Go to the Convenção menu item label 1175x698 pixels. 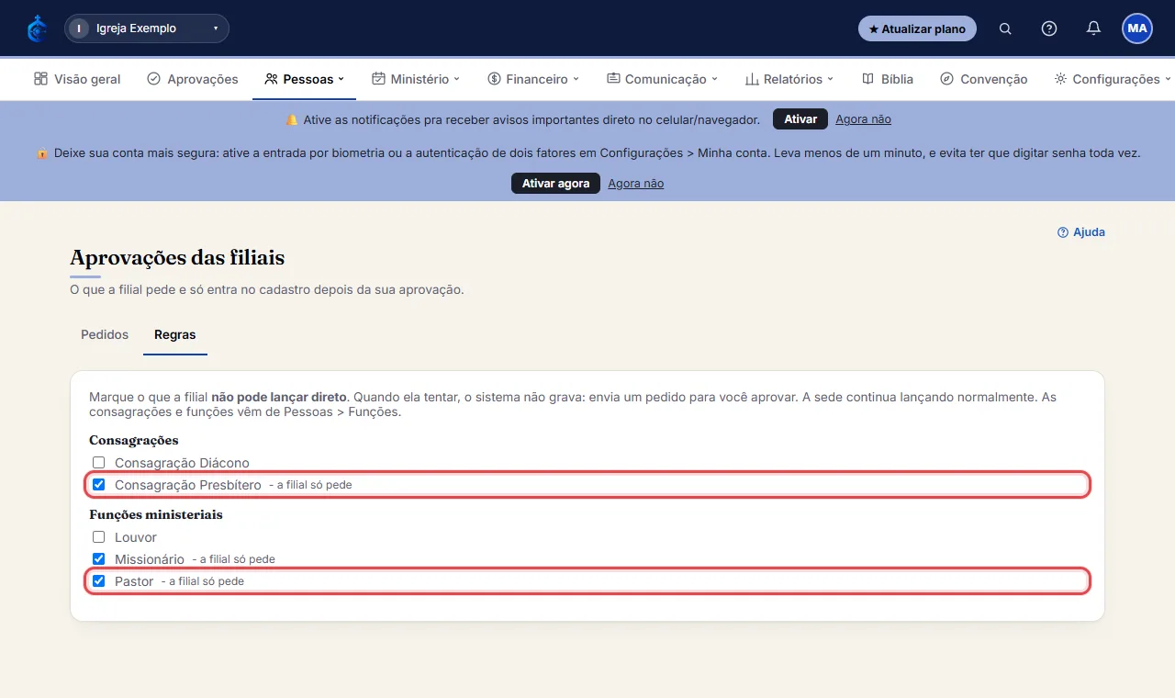click(x=994, y=79)
